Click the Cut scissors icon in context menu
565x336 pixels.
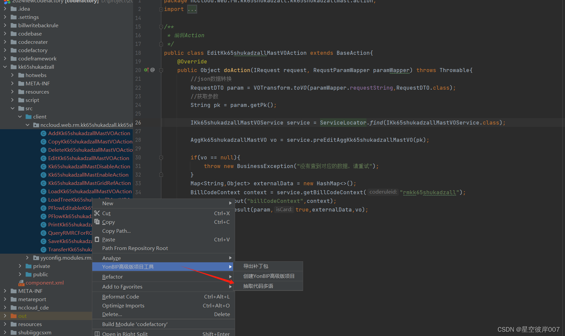[97, 213]
